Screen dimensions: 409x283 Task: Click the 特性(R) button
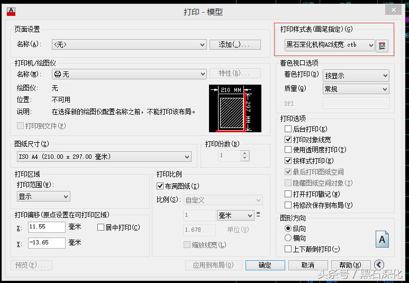[x=235, y=74]
